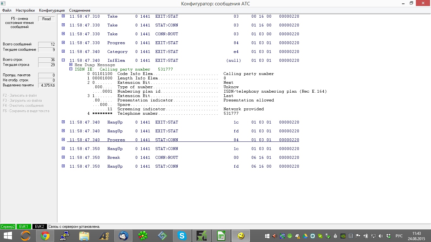
Task: Expand the Hex Dump Message node
Action: pos(71,65)
